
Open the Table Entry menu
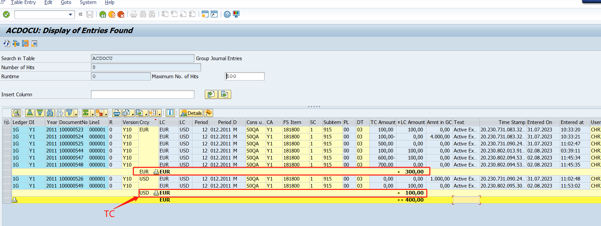(x=23, y=3)
